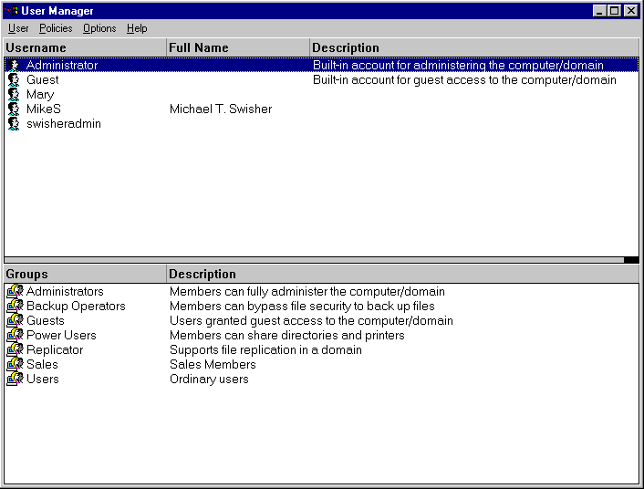Select the Administrator username
Image resolution: width=644 pixels, height=489 pixels.
62,65
